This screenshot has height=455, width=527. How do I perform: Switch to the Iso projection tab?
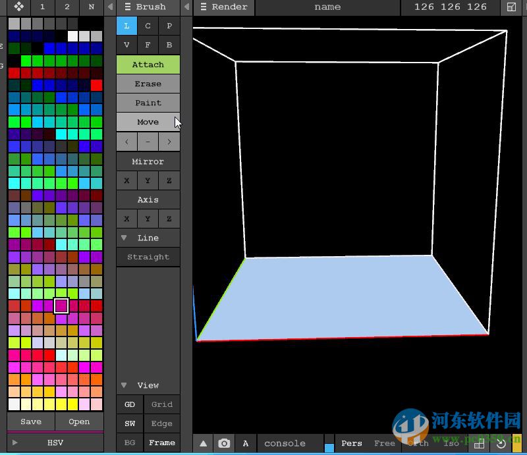coord(451,443)
